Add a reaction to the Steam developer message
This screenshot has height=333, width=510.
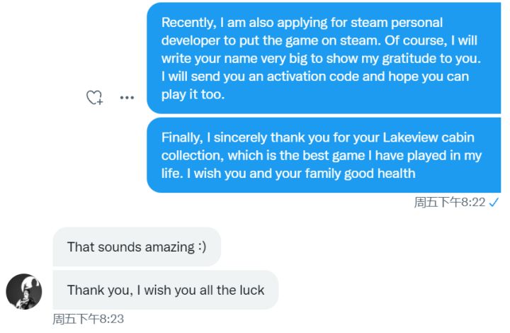94,98
